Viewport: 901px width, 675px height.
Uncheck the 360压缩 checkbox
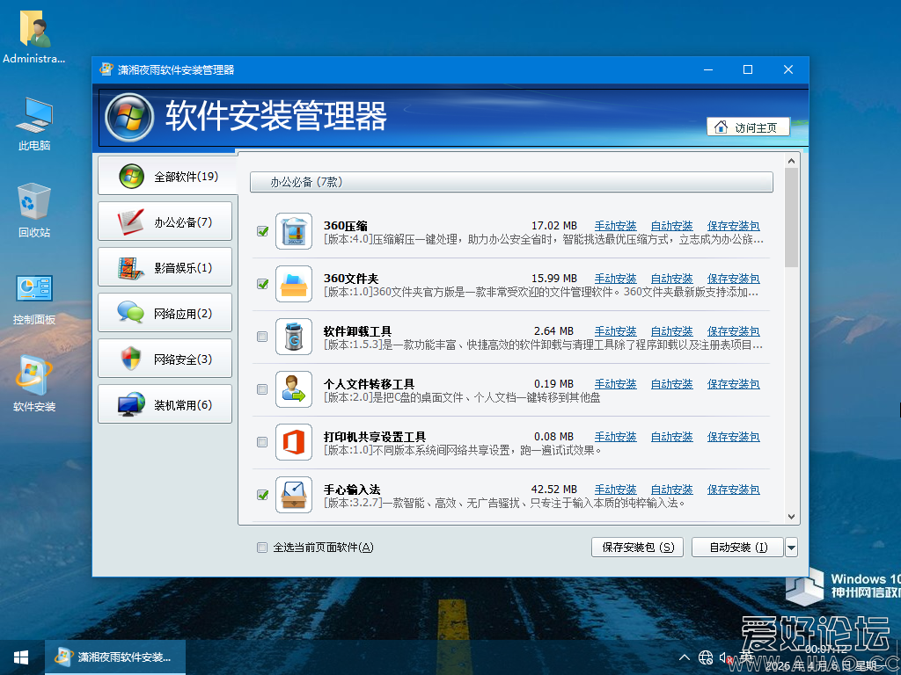click(x=262, y=231)
